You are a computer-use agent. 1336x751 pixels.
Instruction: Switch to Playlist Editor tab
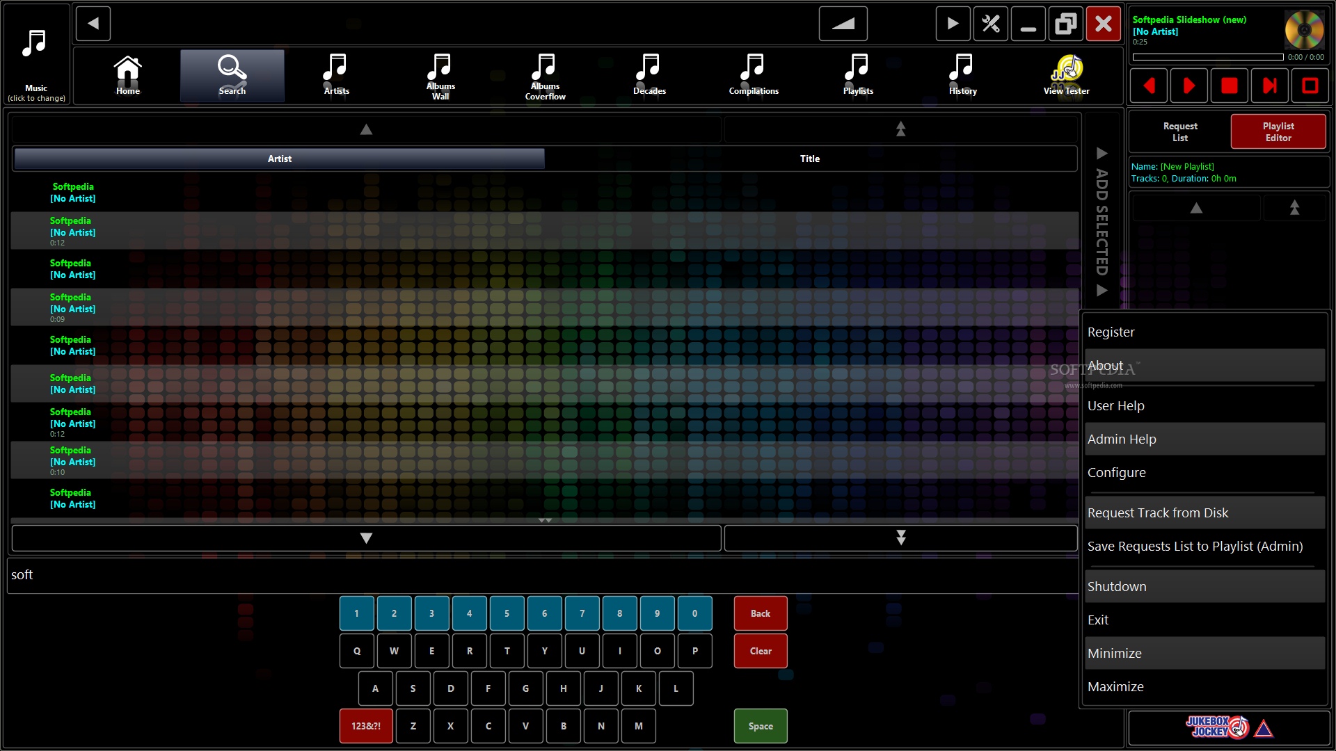click(x=1278, y=132)
